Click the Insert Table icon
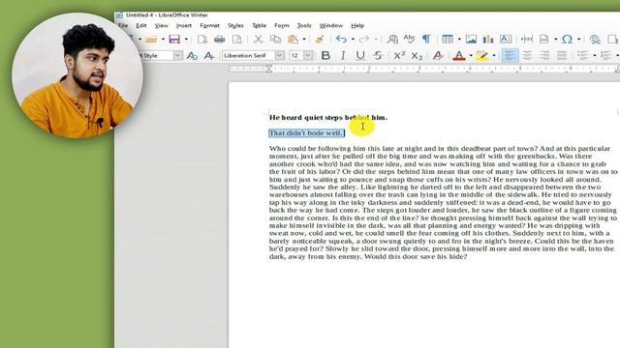This screenshot has height=348, width=620. coord(448,39)
